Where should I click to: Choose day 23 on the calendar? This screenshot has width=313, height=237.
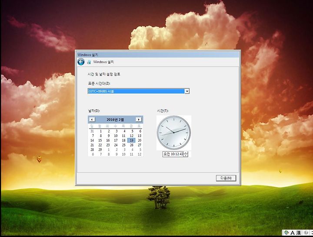point(108,145)
